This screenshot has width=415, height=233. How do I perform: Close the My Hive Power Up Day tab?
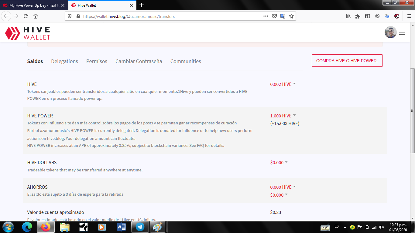point(63,5)
